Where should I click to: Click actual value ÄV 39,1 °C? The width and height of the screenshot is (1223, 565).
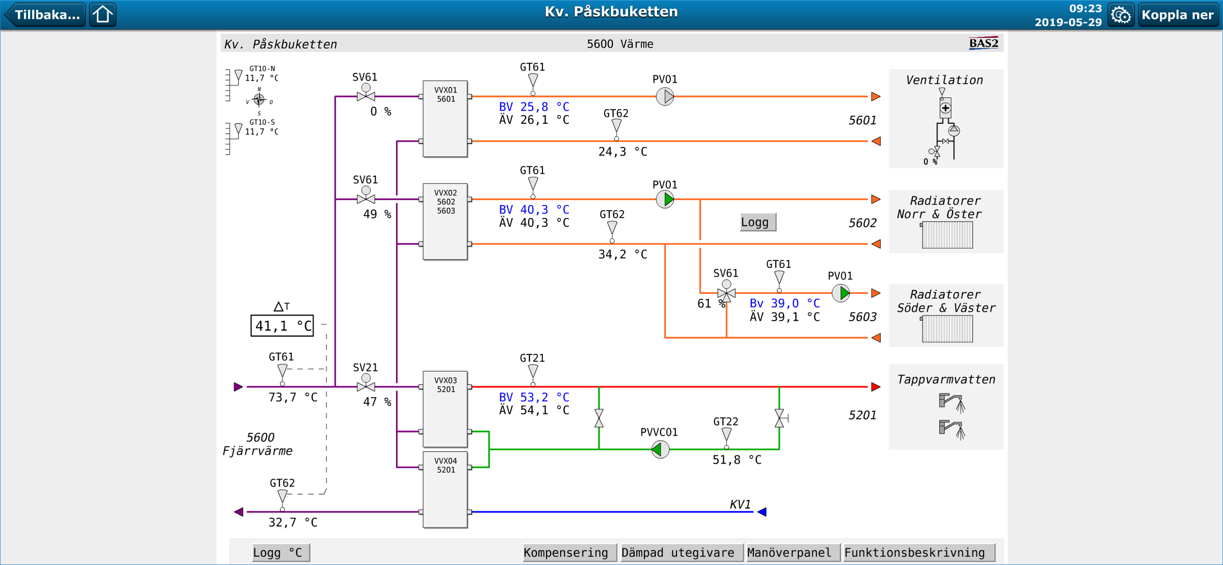pos(785,317)
